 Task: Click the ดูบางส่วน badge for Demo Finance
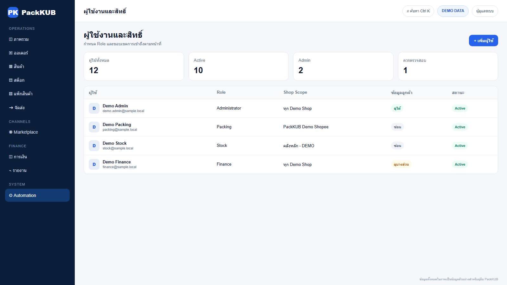point(401,164)
